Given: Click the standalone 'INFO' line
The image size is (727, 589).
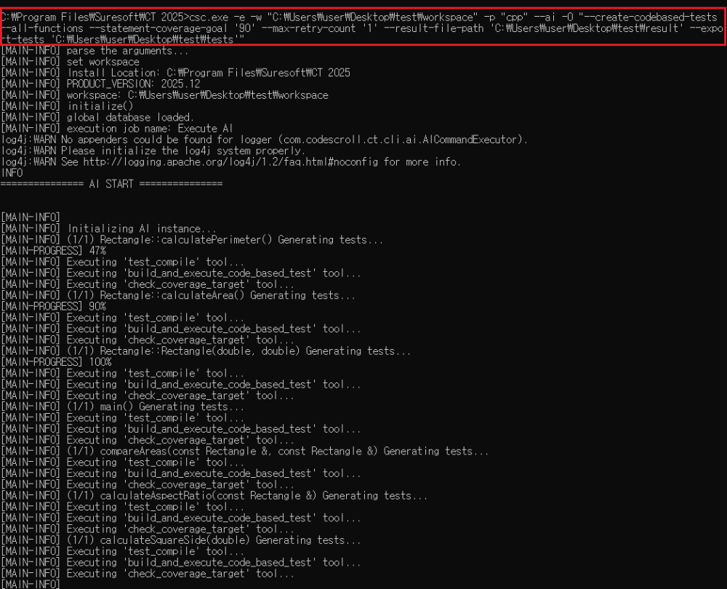Looking at the screenshot, I should 12,174.
